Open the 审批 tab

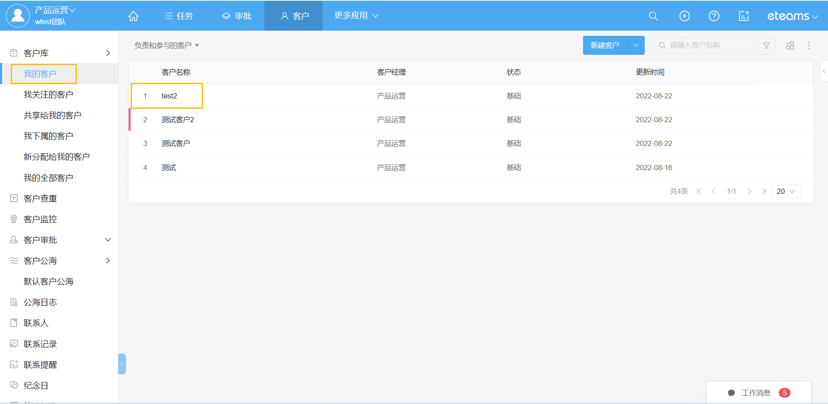pos(237,16)
